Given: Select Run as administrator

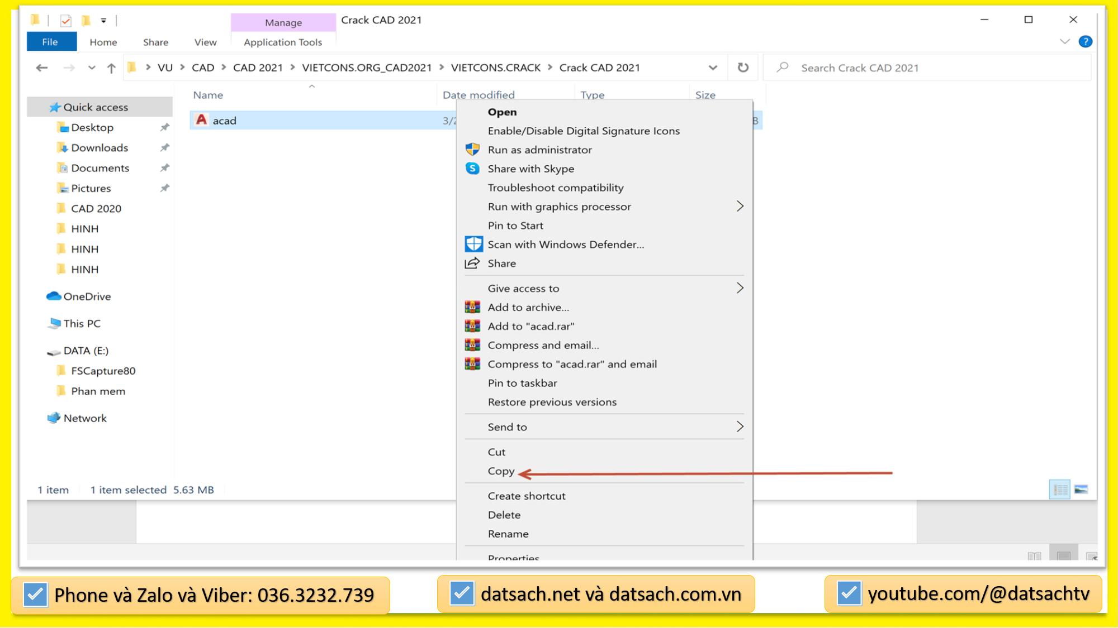Looking at the screenshot, I should [539, 150].
